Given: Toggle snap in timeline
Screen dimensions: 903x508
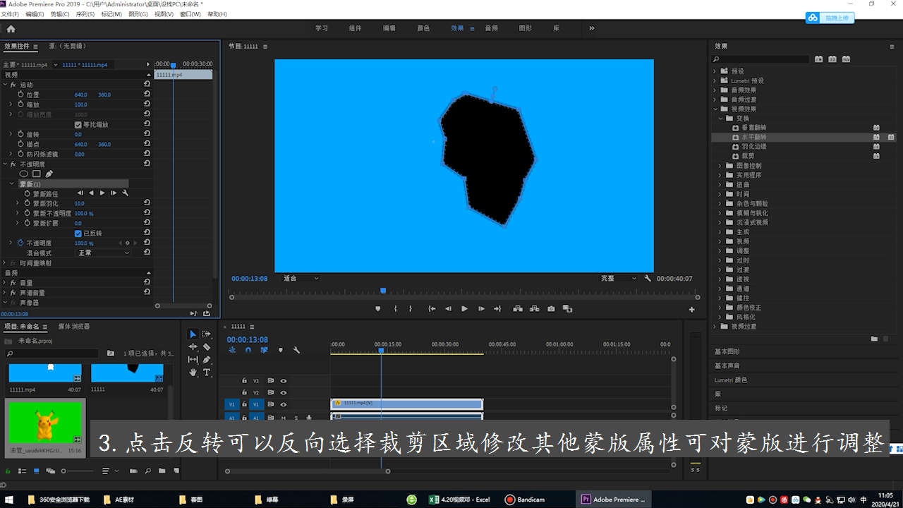Looking at the screenshot, I should coord(248,350).
